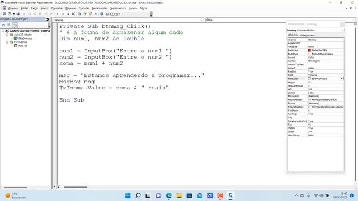This screenshot has width=358, height=201.
Task: Open clock and date in system tray
Action: click(340, 195)
